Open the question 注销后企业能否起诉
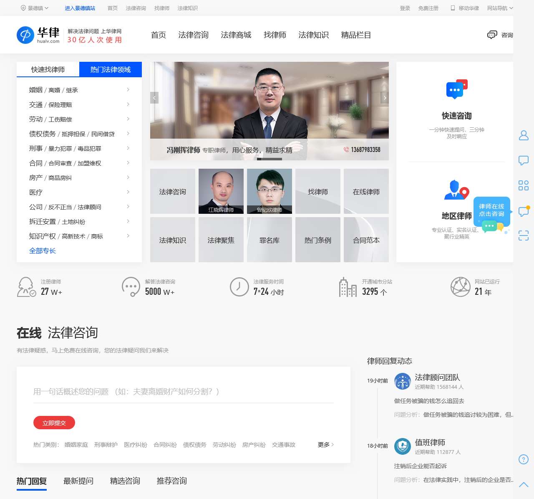Image resolution: width=534 pixels, height=499 pixels. [x=421, y=466]
